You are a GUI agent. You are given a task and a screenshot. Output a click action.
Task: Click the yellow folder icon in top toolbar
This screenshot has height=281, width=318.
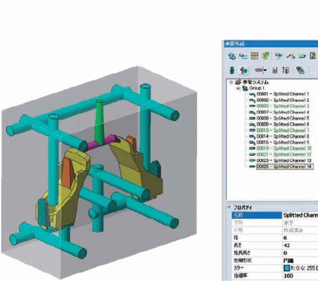click(302, 56)
